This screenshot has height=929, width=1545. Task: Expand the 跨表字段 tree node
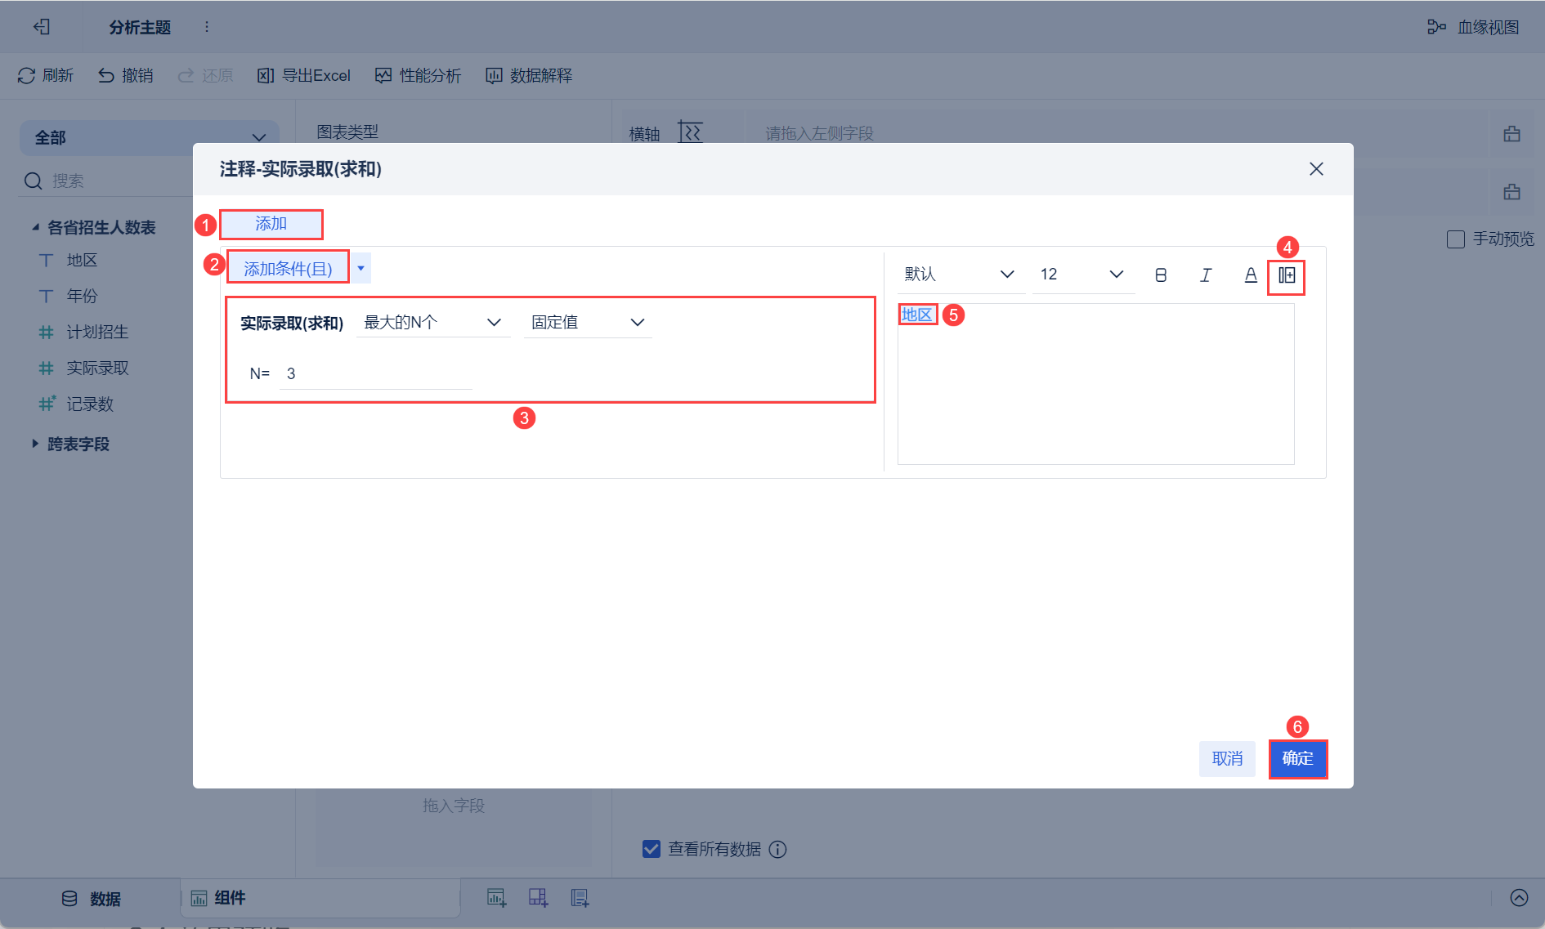click(x=35, y=444)
